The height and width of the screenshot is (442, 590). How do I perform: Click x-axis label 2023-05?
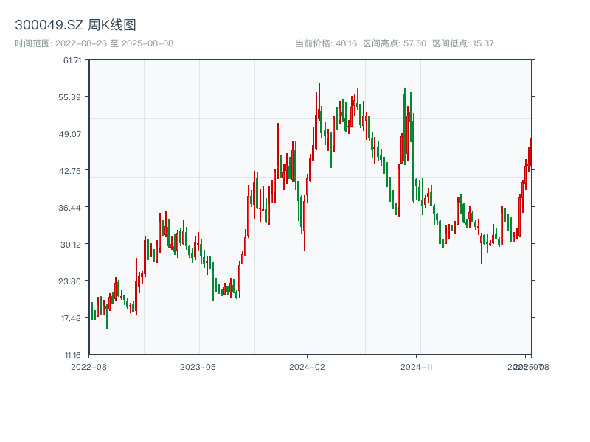point(198,367)
